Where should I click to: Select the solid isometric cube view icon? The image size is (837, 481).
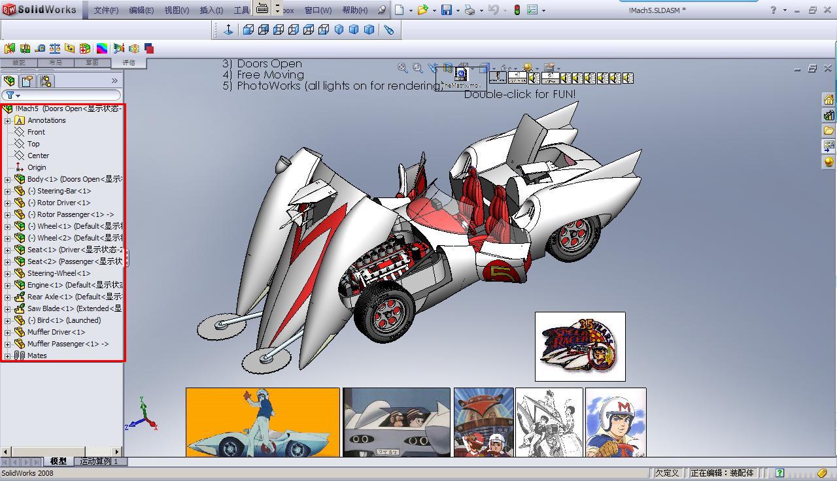(x=339, y=29)
